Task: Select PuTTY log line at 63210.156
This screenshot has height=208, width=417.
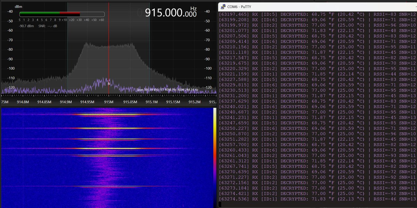Action: tap(317, 47)
